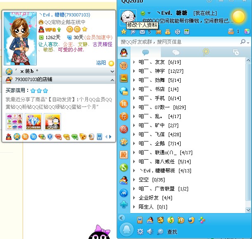Switch to the Weibo tab
The image size is (252, 239).
coord(206,52)
